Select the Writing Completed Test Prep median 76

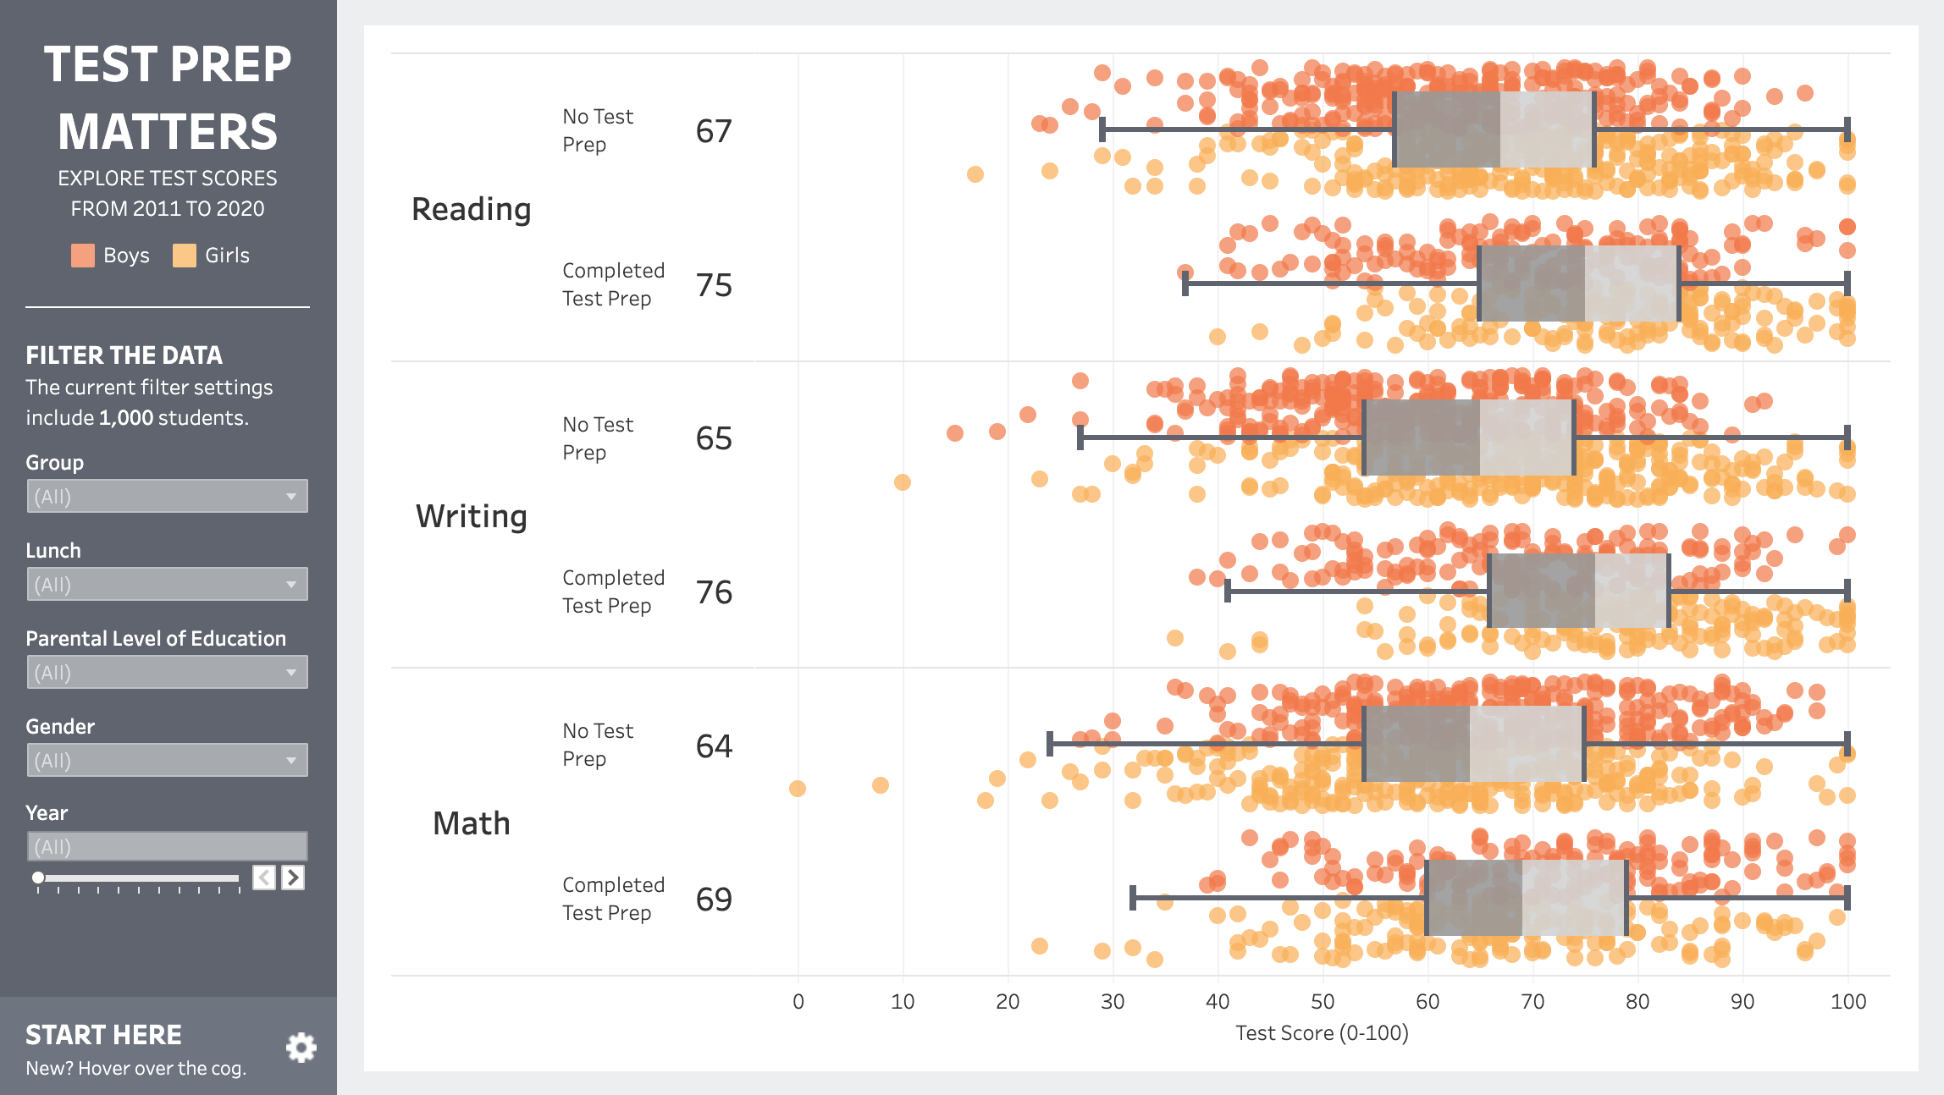click(x=714, y=592)
